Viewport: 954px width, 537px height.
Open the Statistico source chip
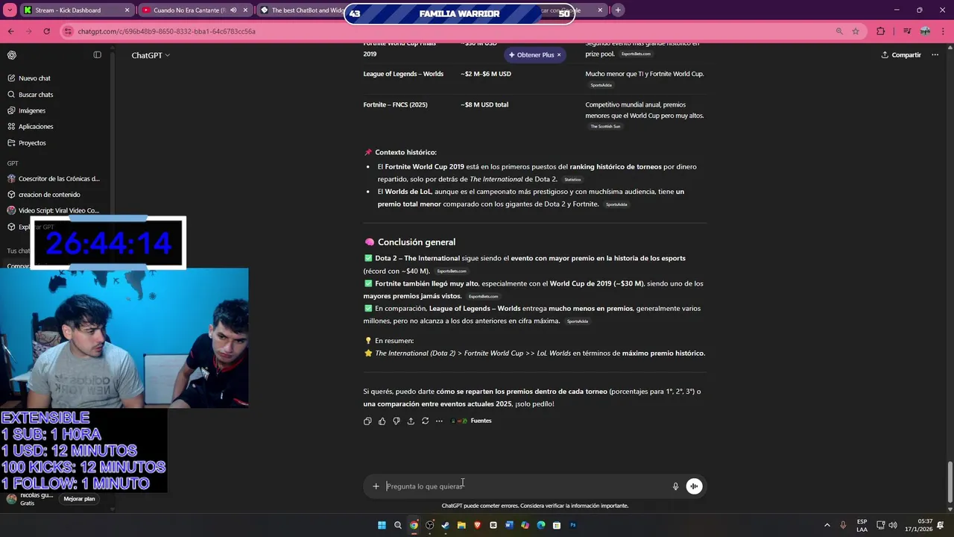(x=572, y=180)
